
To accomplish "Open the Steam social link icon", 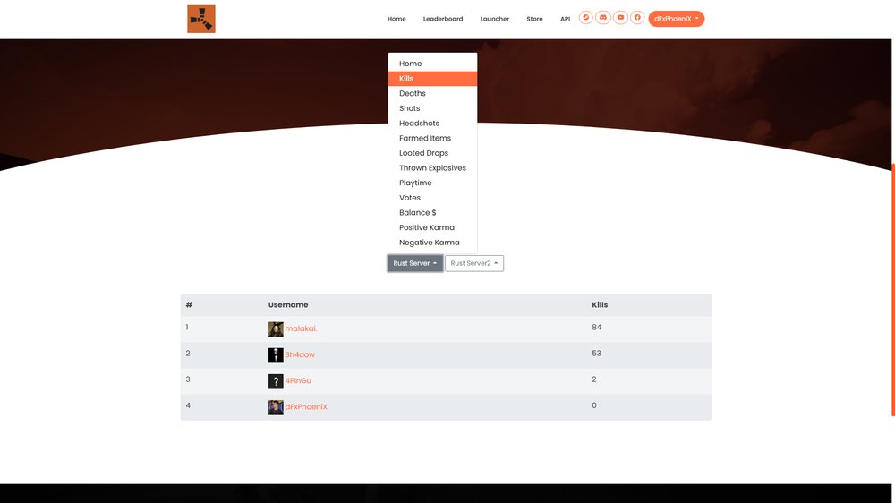I will 585,18.
